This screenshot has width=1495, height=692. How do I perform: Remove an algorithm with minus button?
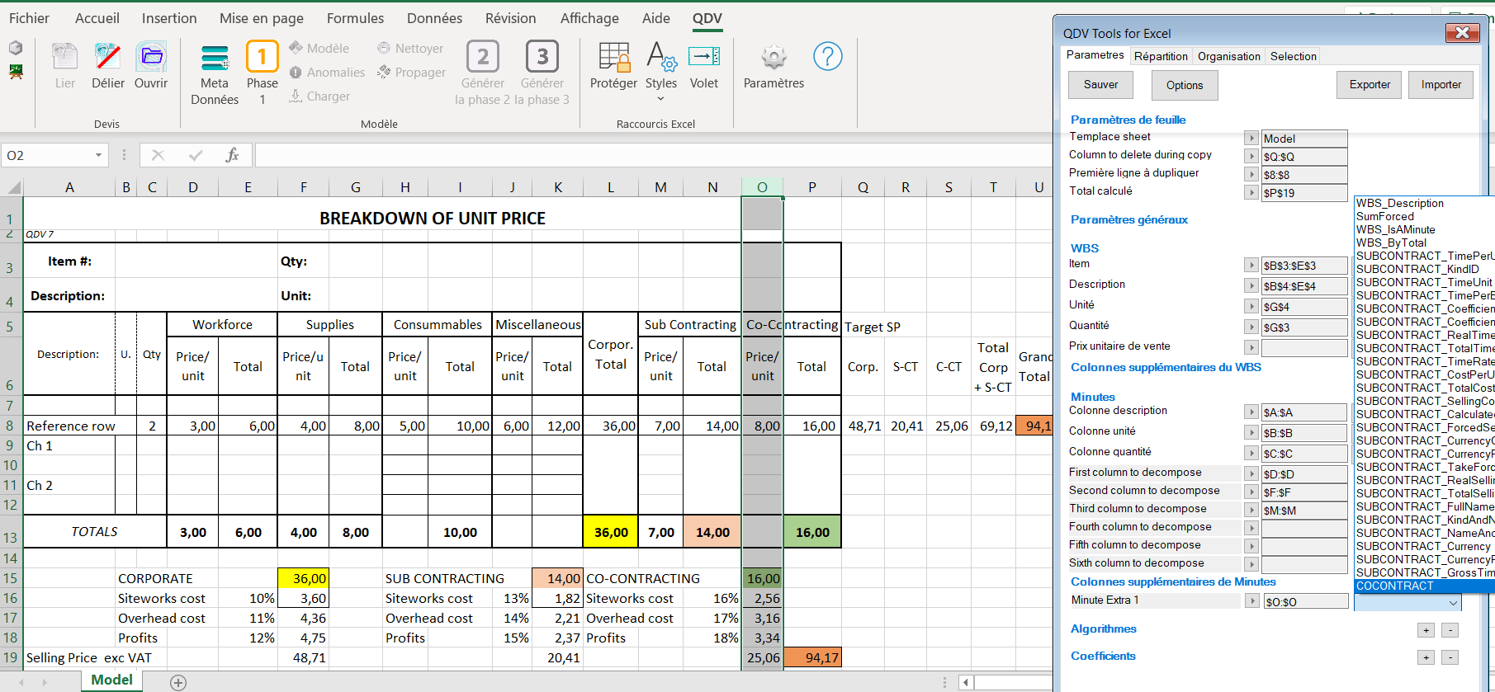(1450, 630)
